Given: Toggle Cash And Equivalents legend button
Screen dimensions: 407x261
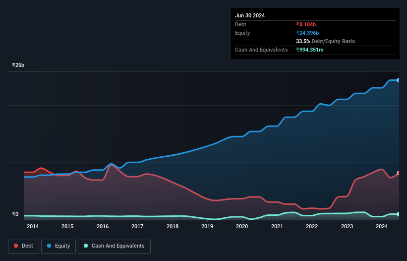Looking at the screenshot, I should click(x=114, y=246).
